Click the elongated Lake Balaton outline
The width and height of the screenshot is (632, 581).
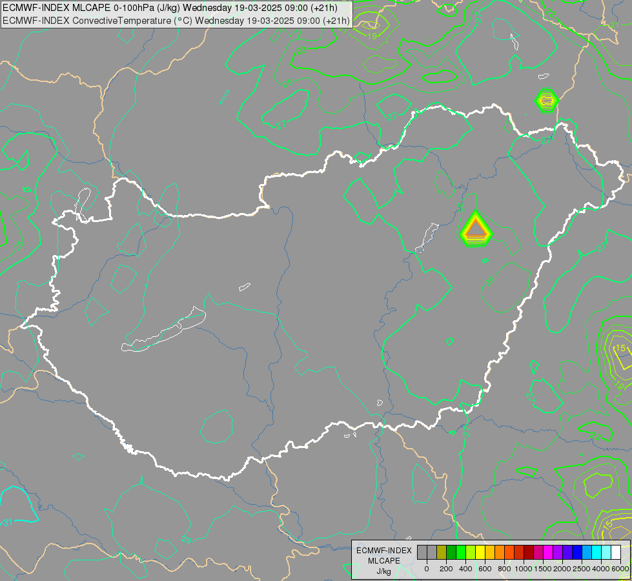163,329
